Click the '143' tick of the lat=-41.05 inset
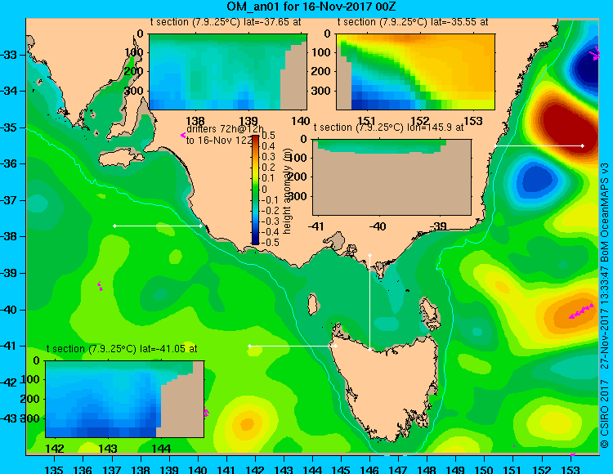This screenshot has width=613, height=474. 108,449
